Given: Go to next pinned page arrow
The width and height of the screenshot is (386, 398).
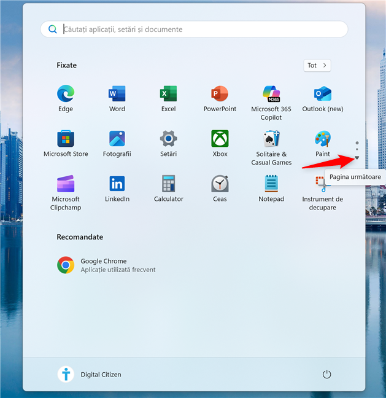Looking at the screenshot, I should (x=357, y=158).
